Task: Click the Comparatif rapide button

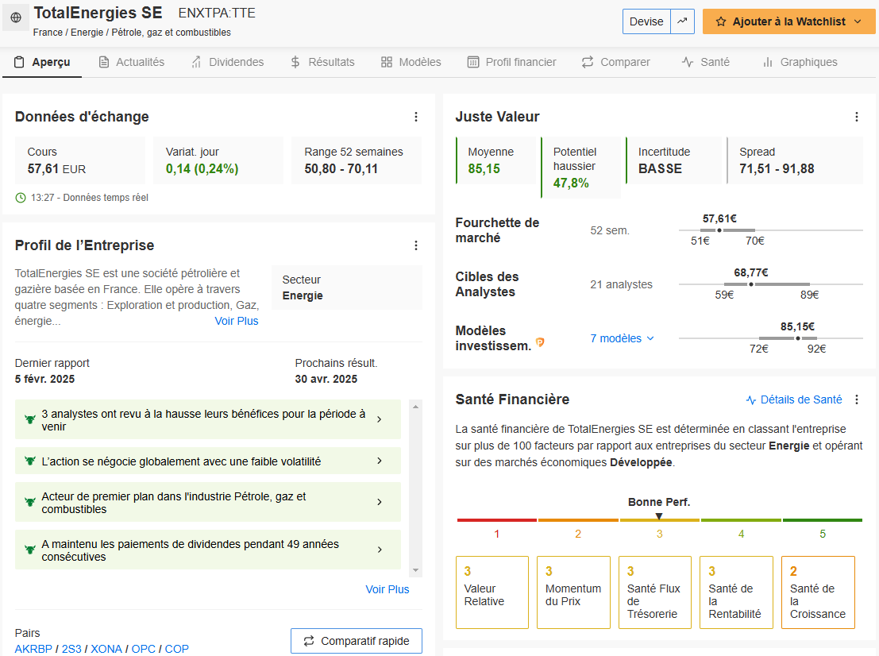Action: coord(357,641)
